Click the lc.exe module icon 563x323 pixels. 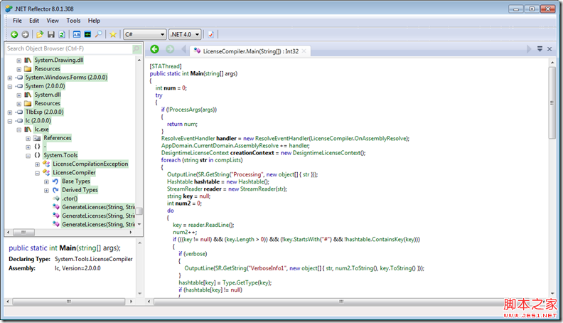click(x=28, y=129)
